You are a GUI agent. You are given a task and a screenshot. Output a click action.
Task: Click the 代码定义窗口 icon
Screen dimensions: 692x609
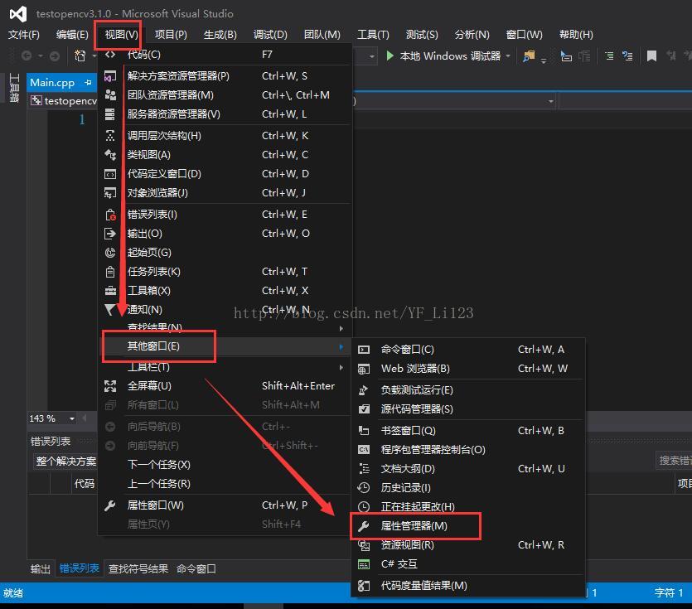click(x=110, y=174)
